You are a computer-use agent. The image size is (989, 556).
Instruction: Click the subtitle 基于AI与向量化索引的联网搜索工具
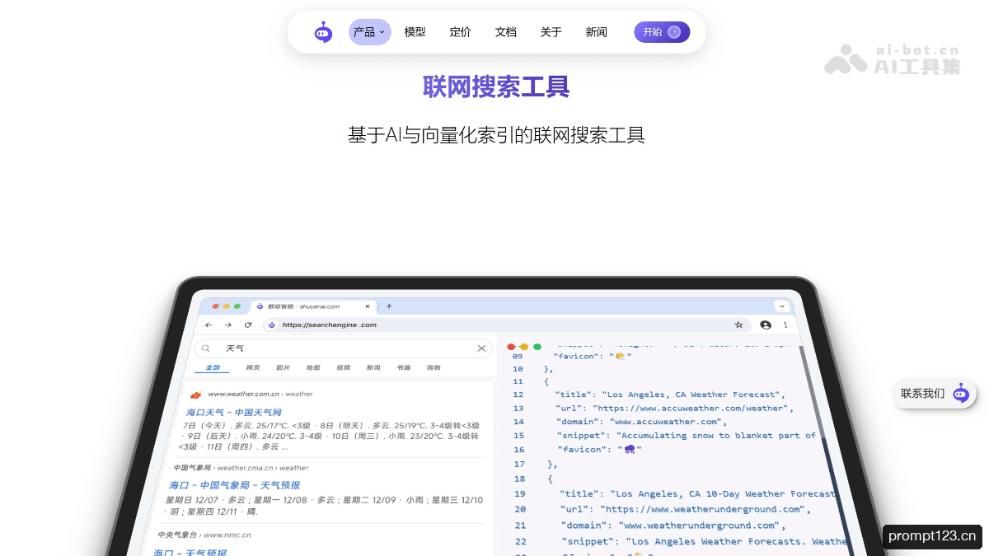[496, 135]
